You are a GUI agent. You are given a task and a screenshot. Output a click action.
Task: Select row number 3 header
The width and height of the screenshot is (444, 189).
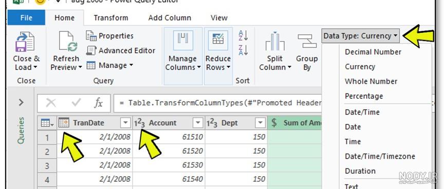click(x=47, y=165)
